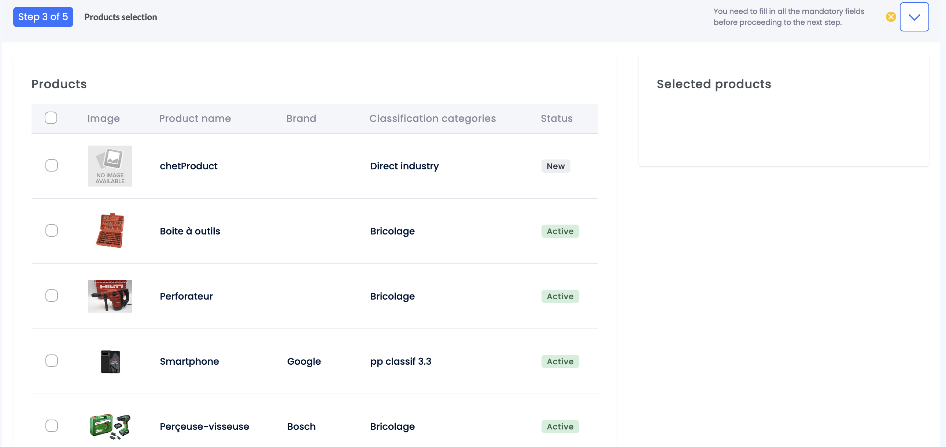Click the Step 3 of 5 badge
Image resolution: width=946 pixels, height=447 pixels.
[43, 17]
